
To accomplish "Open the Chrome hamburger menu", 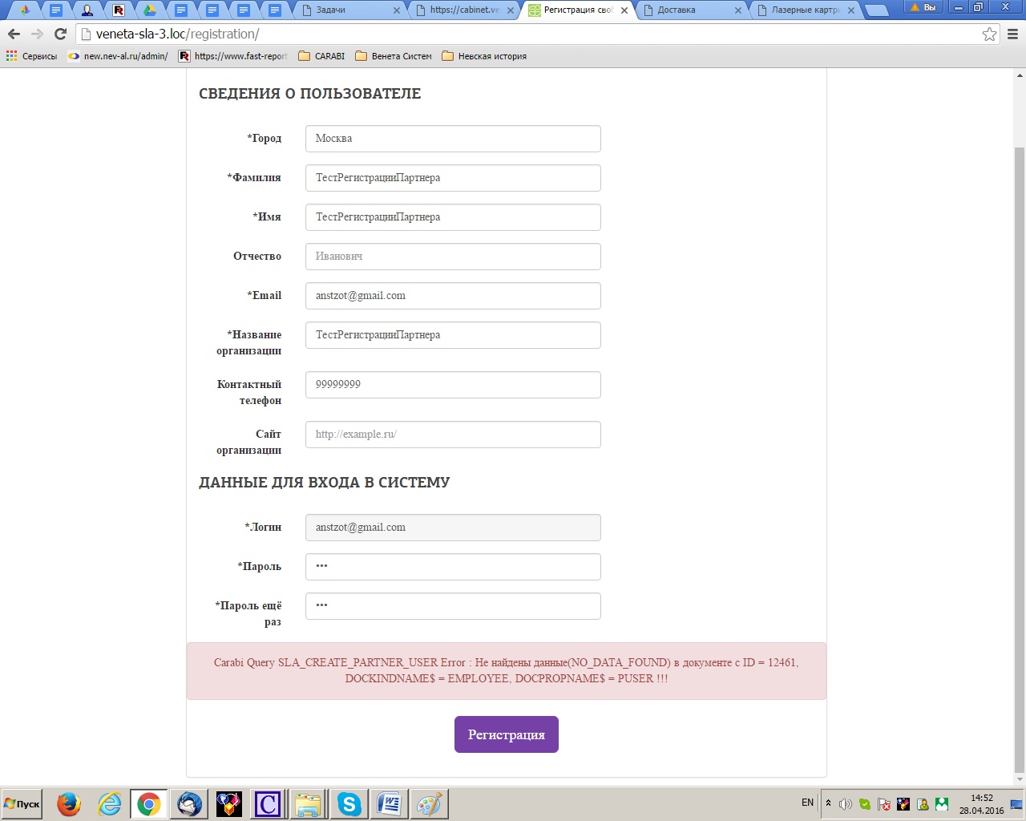I will pos(1012,34).
